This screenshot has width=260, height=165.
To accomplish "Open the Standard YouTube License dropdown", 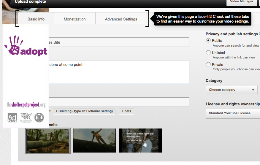I will coord(233,113).
